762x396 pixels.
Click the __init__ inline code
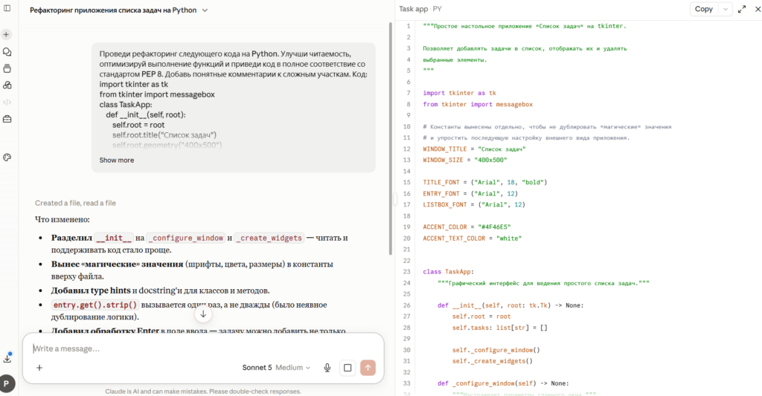point(114,238)
